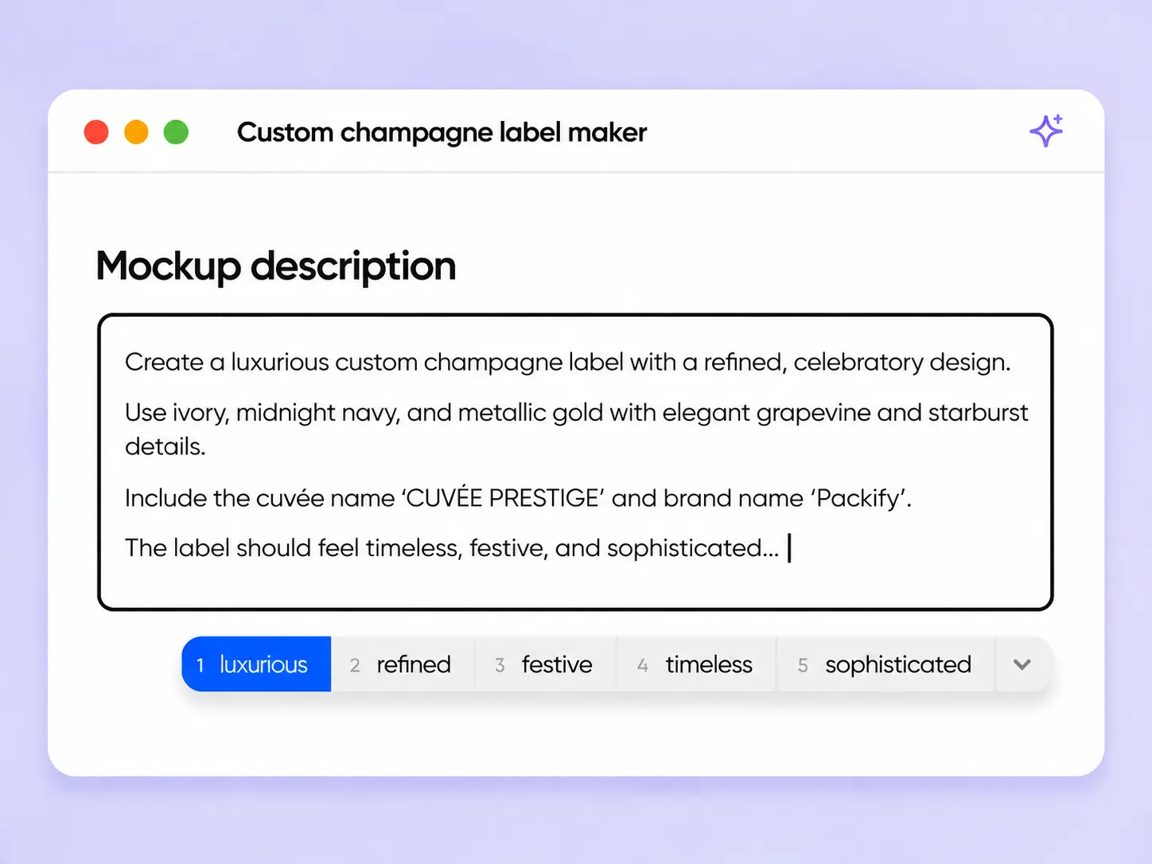Select the 'timeless' suggestion
The image size is (1152, 864).
(696, 664)
